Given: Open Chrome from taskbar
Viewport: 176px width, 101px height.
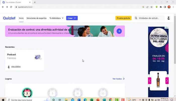Looking at the screenshot, I should [110, 100].
